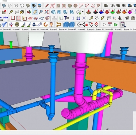Screen dimensions: 136x135
Task: Select the Orbit tool
Action: (x=29, y=12)
